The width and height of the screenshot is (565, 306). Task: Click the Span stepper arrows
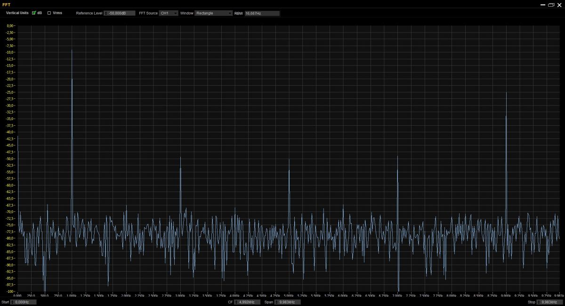tap(277, 302)
